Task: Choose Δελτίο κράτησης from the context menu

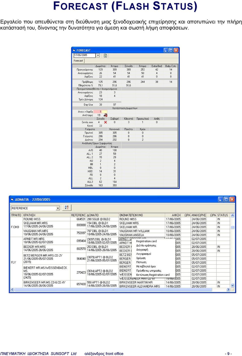Action: pos(146,245)
